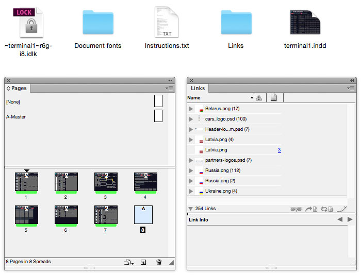Expand the cars_logo.psd (100) link group
The width and height of the screenshot is (361, 275).
pos(191,119)
